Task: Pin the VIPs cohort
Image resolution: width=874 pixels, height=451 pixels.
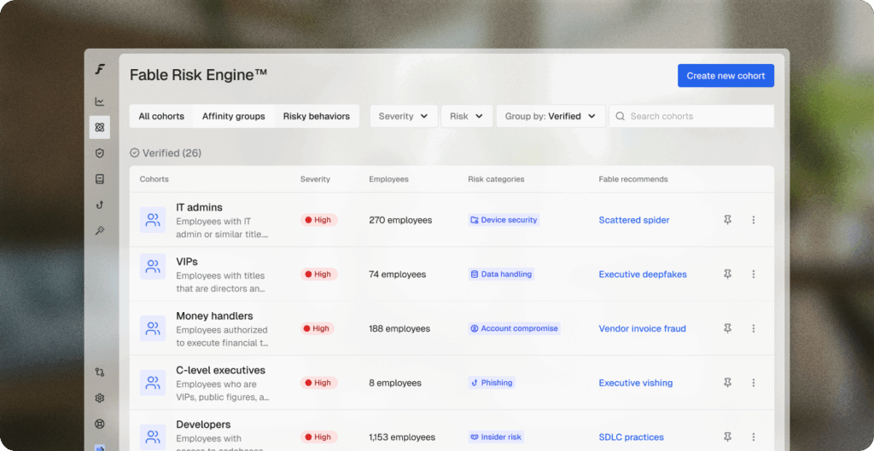Action: [727, 274]
